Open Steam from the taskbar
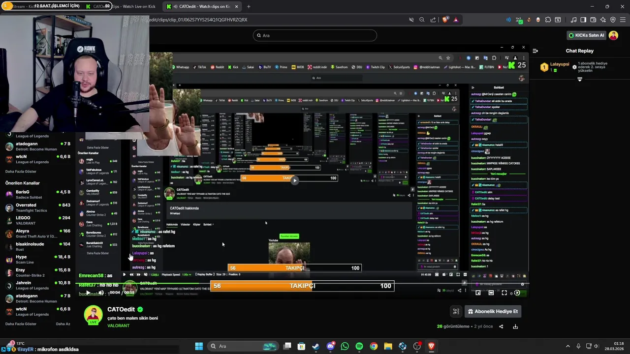 coord(315,346)
